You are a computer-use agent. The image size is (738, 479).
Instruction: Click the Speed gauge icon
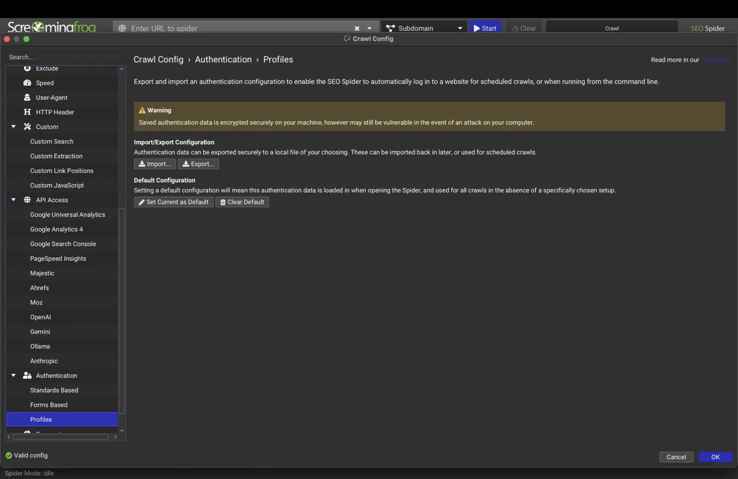27,83
